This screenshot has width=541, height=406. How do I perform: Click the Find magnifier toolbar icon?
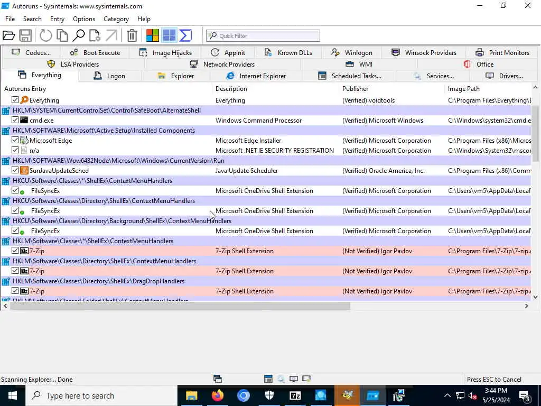click(79, 35)
